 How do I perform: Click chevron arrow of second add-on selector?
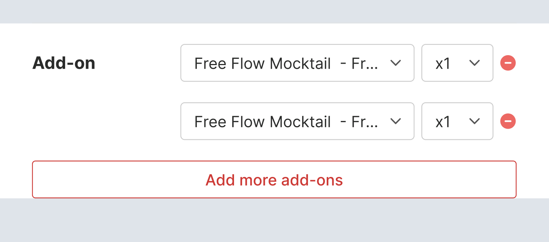(395, 121)
